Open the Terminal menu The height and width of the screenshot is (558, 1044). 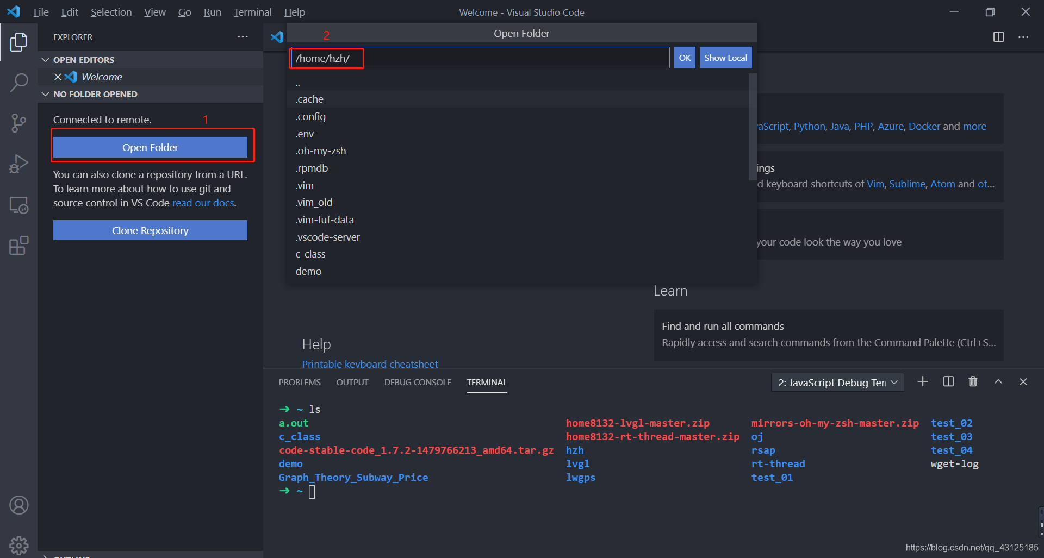tap(252, 12)
